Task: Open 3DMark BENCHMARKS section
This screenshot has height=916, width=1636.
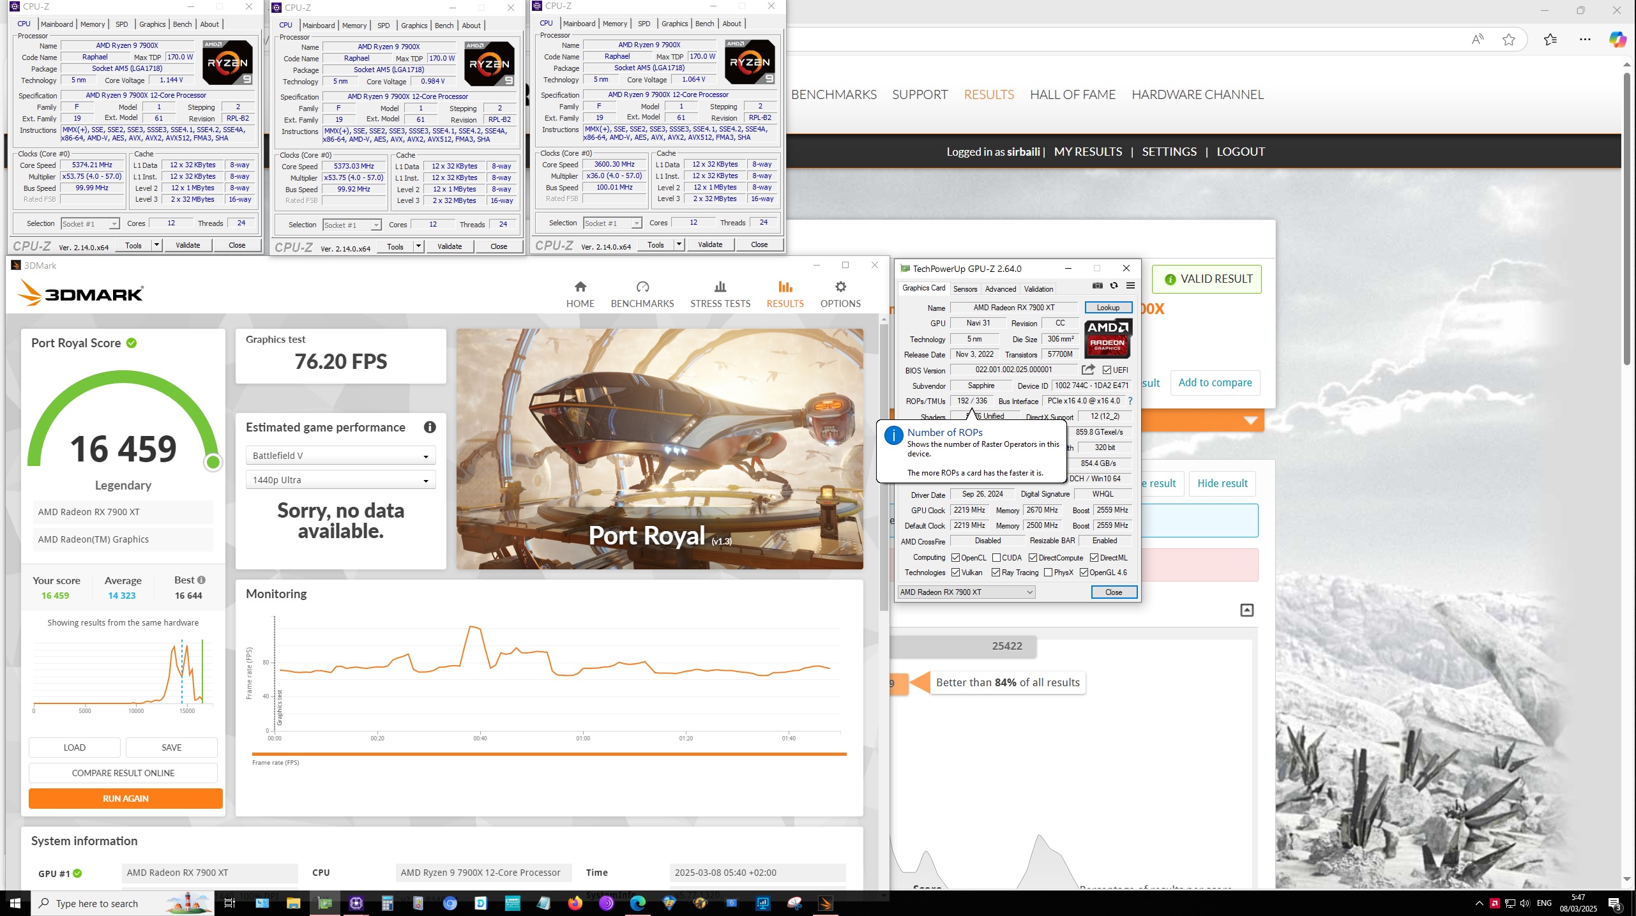Action: [x=642, y=294]
